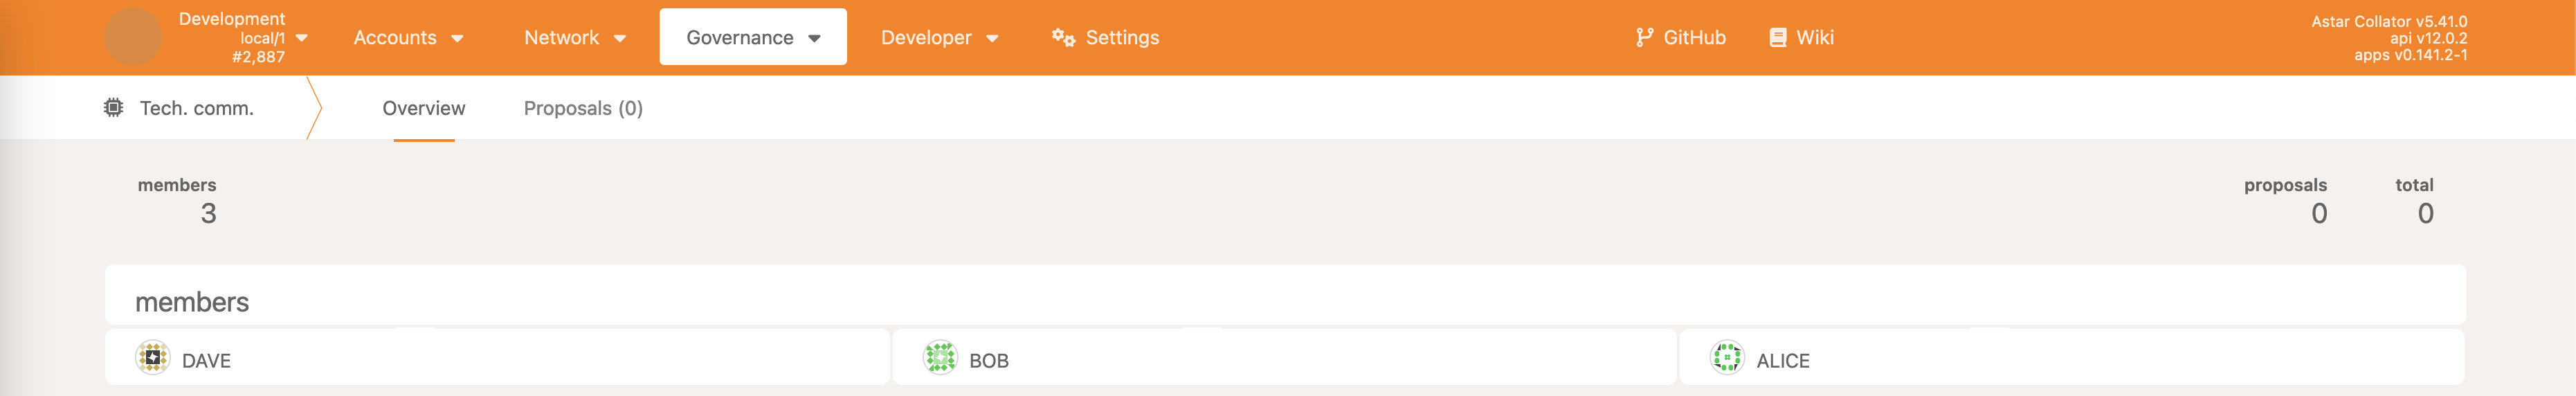Click the GitHub branch icon
2576x396 pixels.
click(x=1644, y=37)
